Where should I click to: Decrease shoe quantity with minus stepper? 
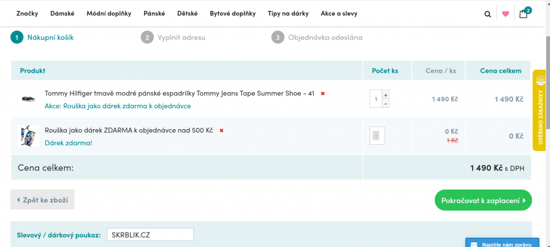tap(386, 103)
